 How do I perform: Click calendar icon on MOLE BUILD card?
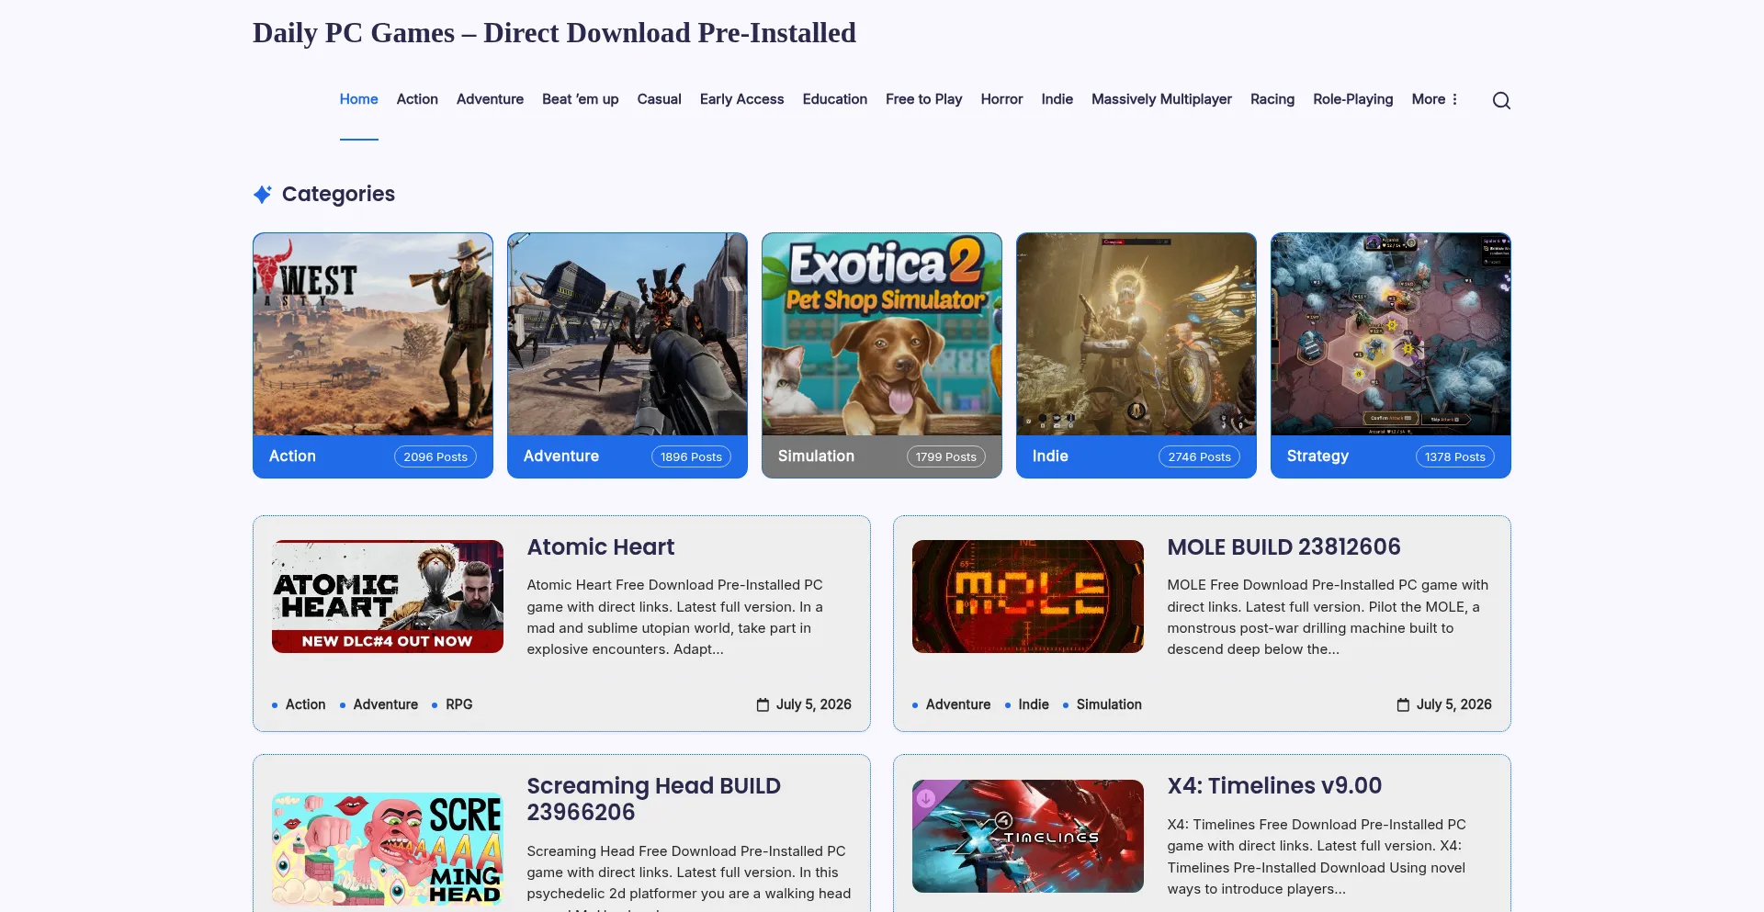[1403, 704]
